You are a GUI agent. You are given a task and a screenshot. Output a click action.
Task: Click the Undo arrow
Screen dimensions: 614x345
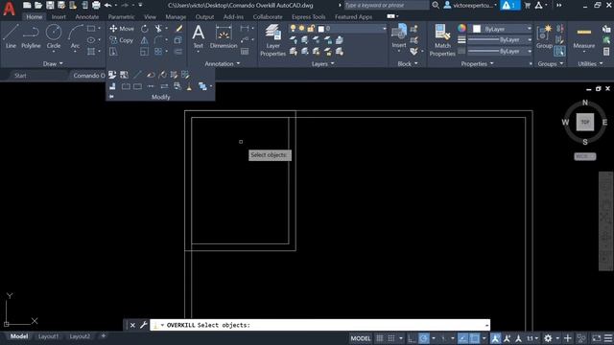(x=107, y=5)
